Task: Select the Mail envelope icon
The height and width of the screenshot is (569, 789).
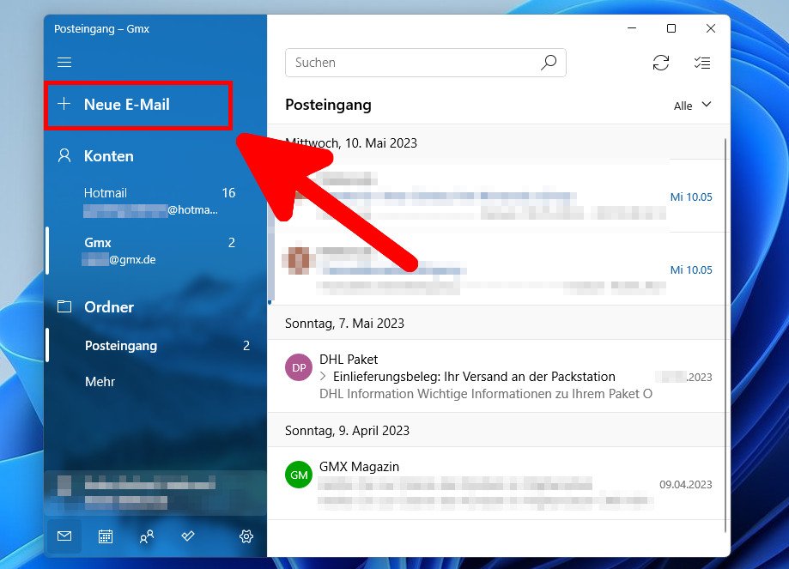Action: click(x=64, y=536)
